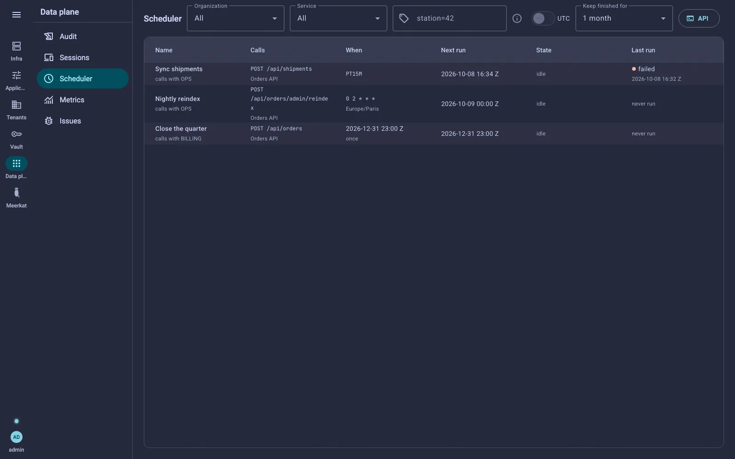
Task: Open the Metrics page
Action: [83, 100]
